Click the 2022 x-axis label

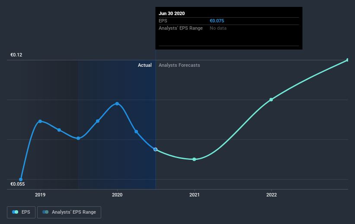coord(271,195)
